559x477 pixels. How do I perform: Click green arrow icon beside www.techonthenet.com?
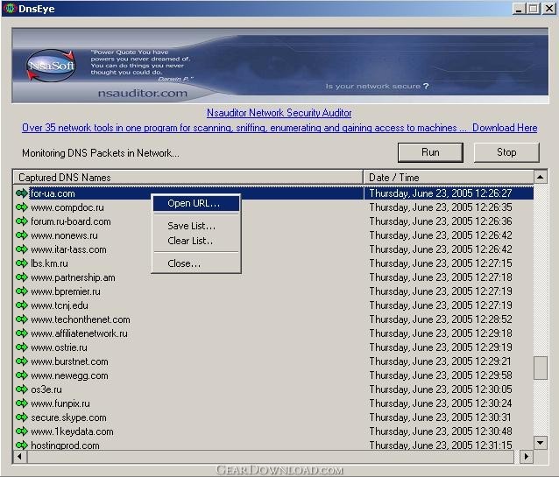pyautogui.click(x=22, y=319)
